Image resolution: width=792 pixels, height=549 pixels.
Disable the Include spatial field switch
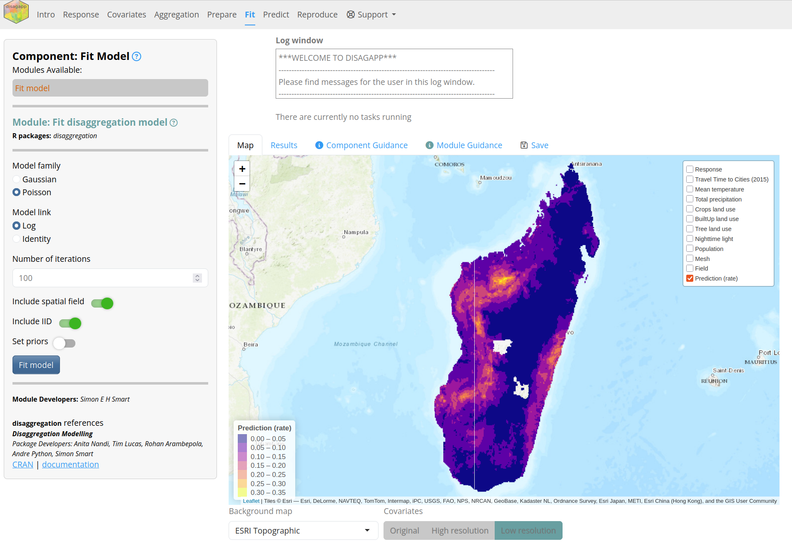pyautogui.click(x=102, y=303)
